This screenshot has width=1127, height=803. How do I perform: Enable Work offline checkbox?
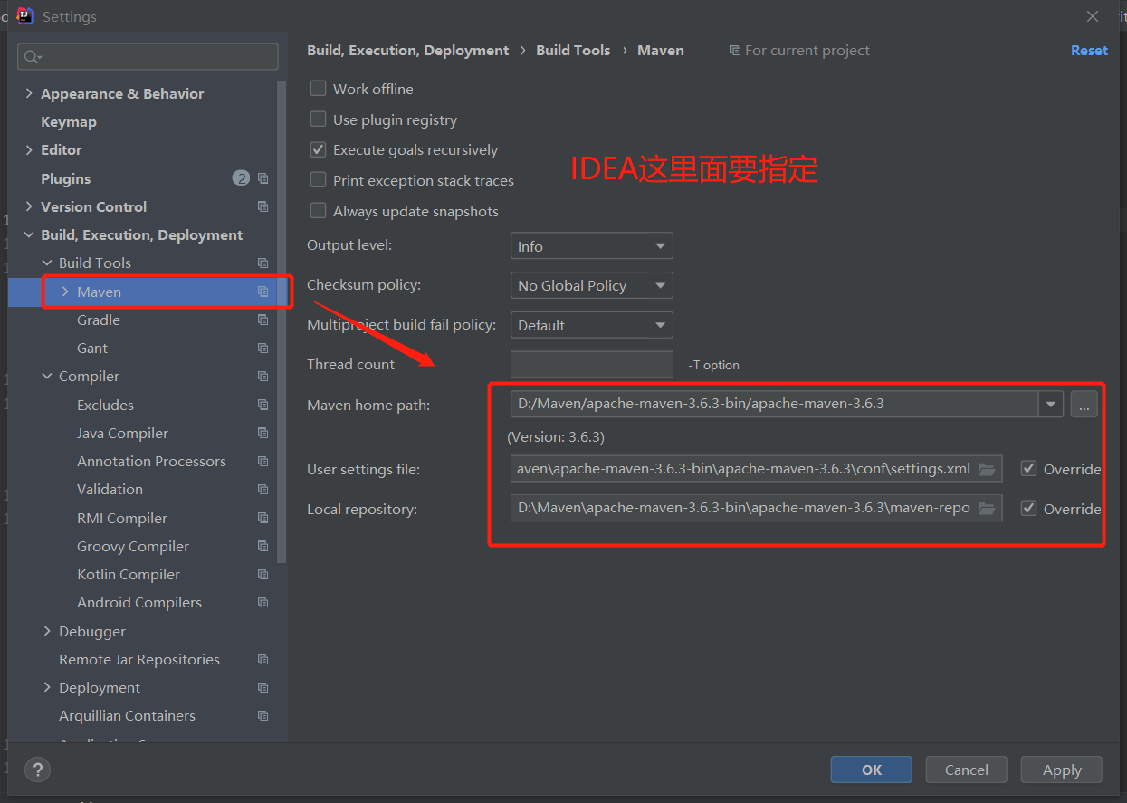[318, 89]
